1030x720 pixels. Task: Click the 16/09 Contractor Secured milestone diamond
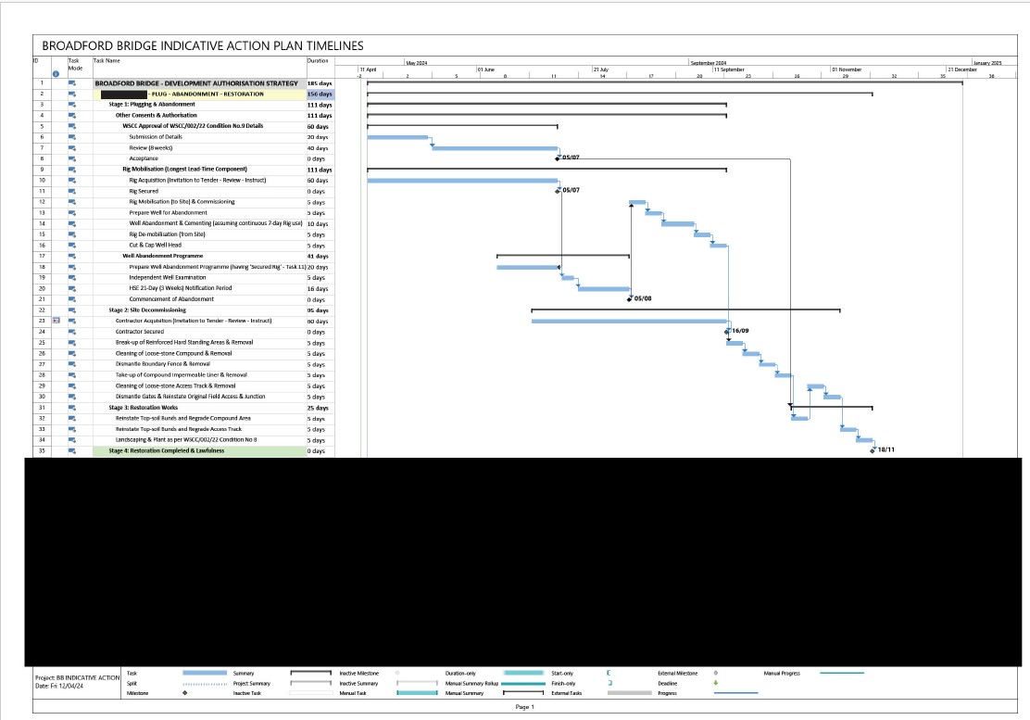[x=727, y=331]
